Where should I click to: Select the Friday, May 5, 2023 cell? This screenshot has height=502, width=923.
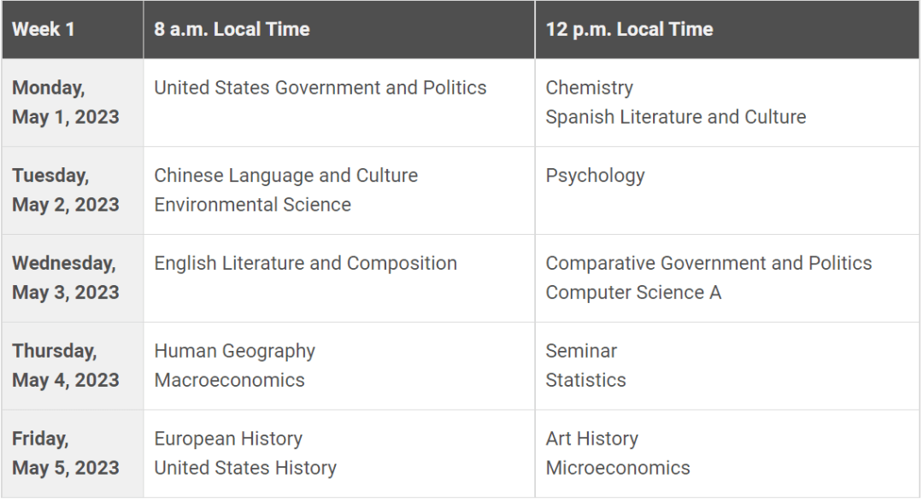pyautogui.click(x=66, y=453)
